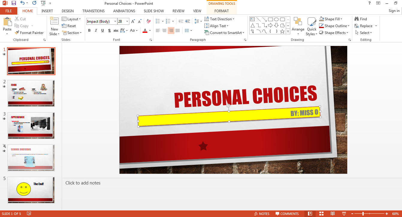Clear all formatting from the text

click(149, 21)
